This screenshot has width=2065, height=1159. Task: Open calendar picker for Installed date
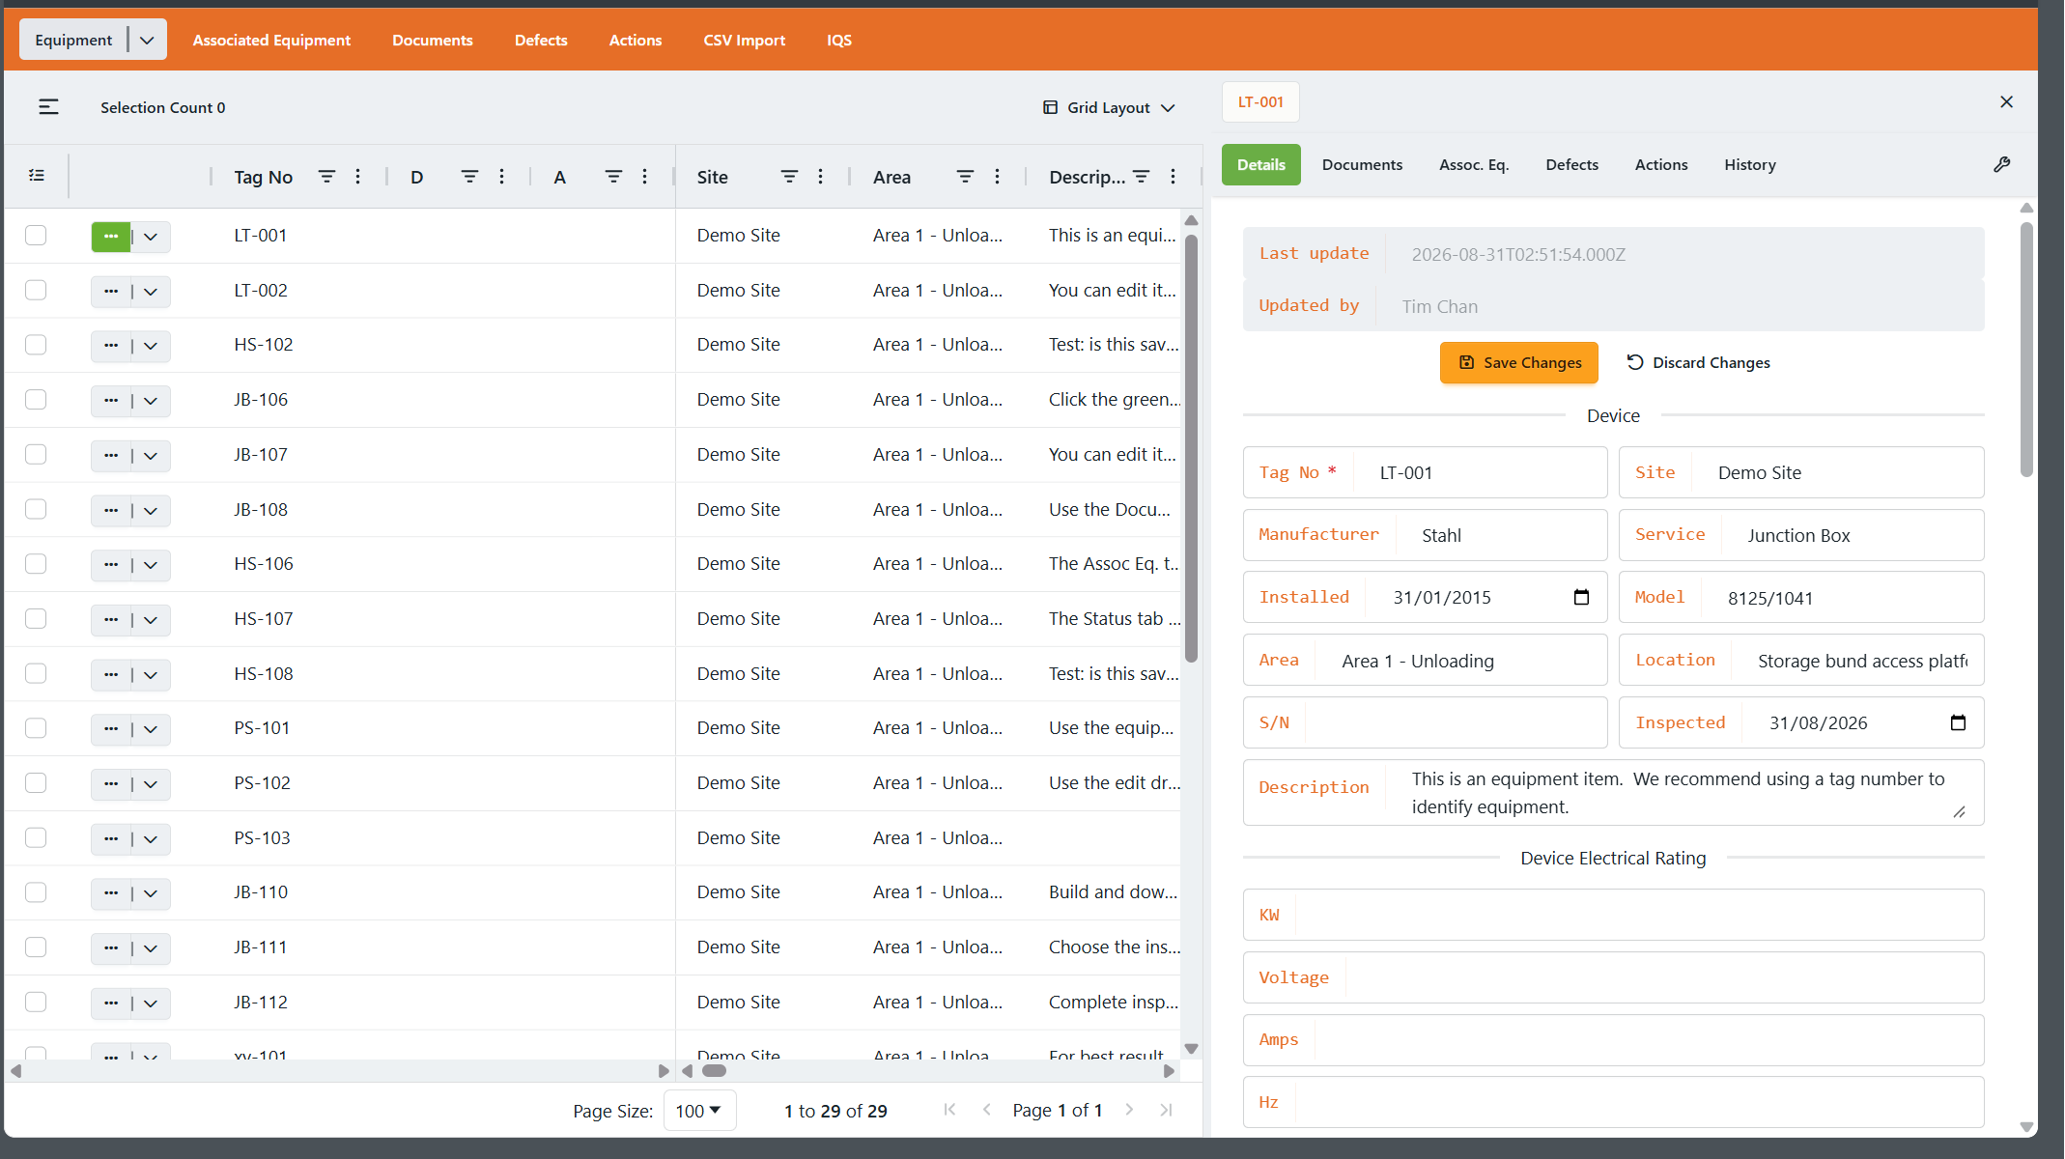click(x=1581, y=597)
